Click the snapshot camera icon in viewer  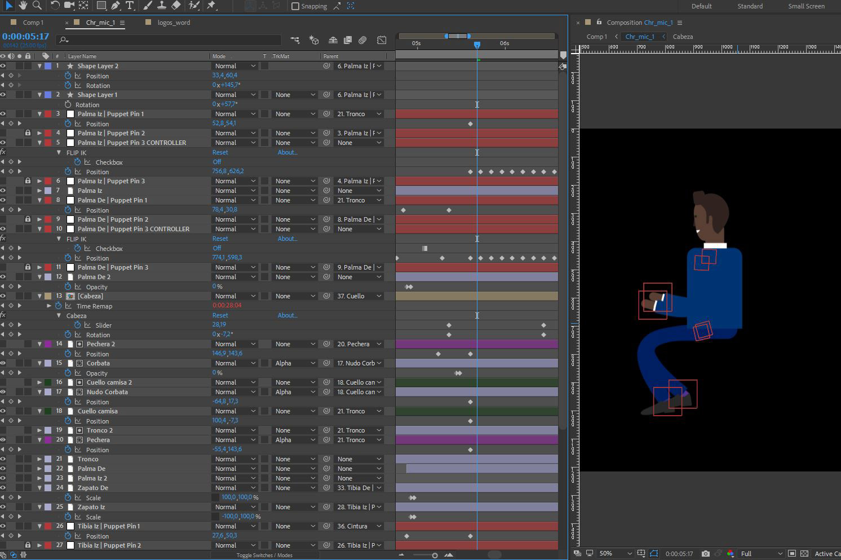click(x=706, y=554)
